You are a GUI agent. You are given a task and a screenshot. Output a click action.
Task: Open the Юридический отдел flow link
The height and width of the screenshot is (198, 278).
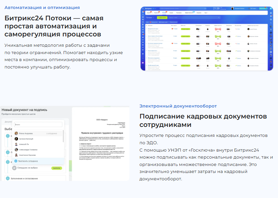[x=153, y=29]
